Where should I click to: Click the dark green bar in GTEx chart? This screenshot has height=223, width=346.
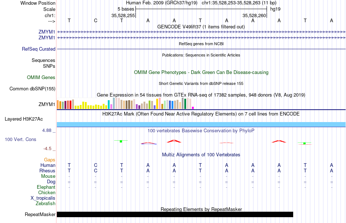[x=185, y=104]
